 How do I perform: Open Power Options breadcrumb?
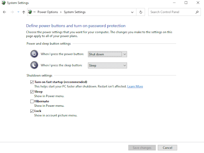[x=48, y=12]
